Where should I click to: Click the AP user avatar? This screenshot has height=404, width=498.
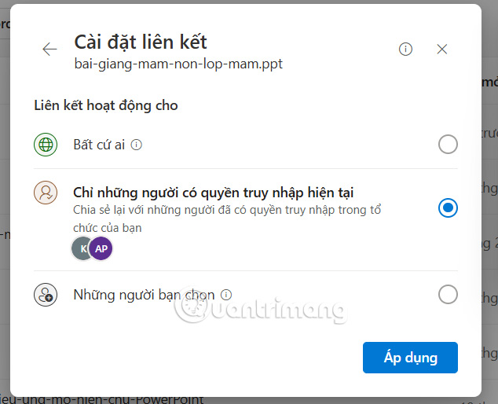[x=101, y=248]
